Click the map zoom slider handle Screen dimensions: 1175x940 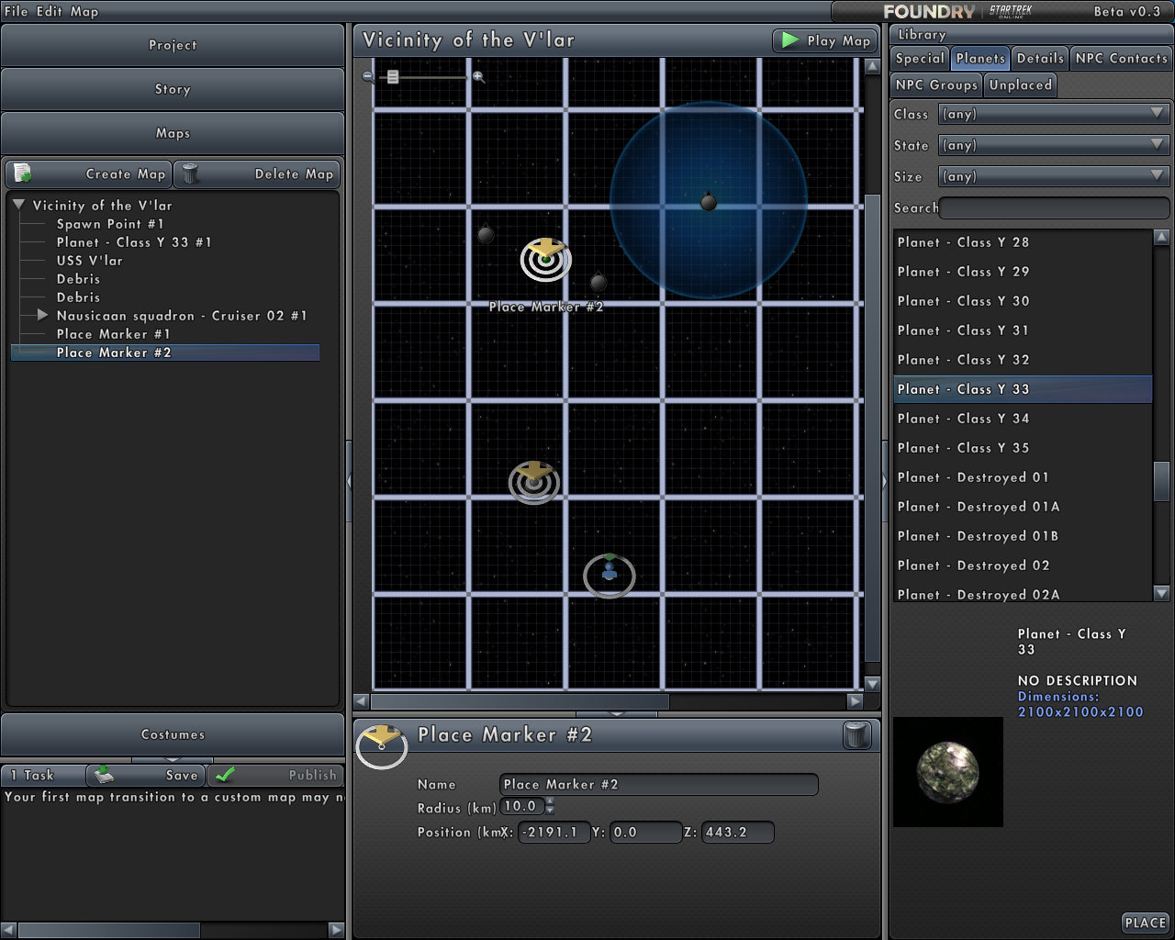(x=393, y=77)
